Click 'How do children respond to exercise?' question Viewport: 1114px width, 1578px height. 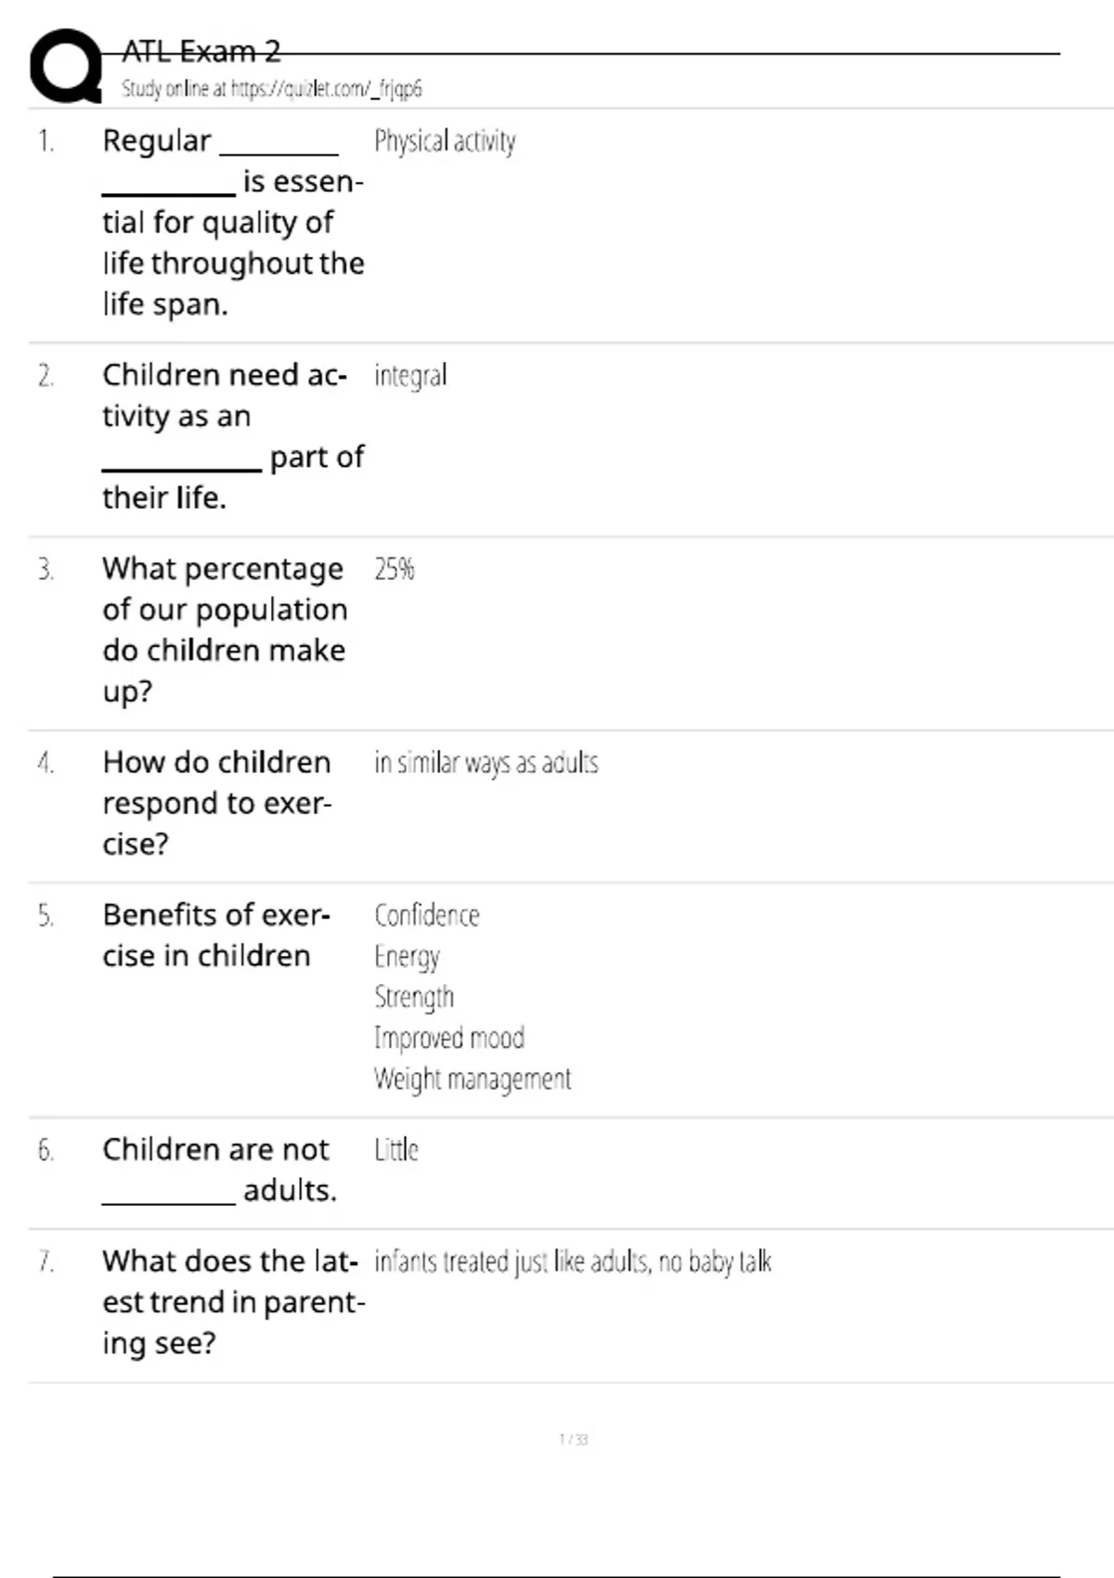click(x=216, y=803)
